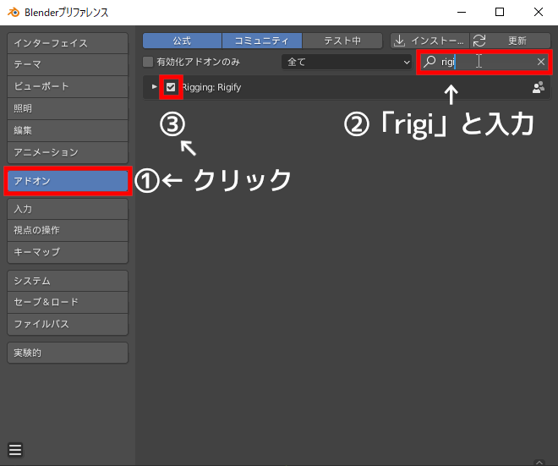Open the Experimental (実験的) section
Image resolution: width=558 pixels, height=466 pixels.
pyautogui.click(x=68, y=353)
